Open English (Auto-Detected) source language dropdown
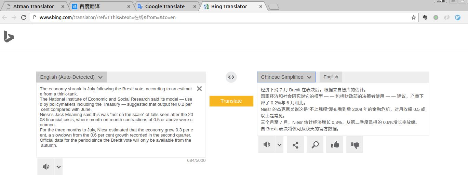 point(71,77)
